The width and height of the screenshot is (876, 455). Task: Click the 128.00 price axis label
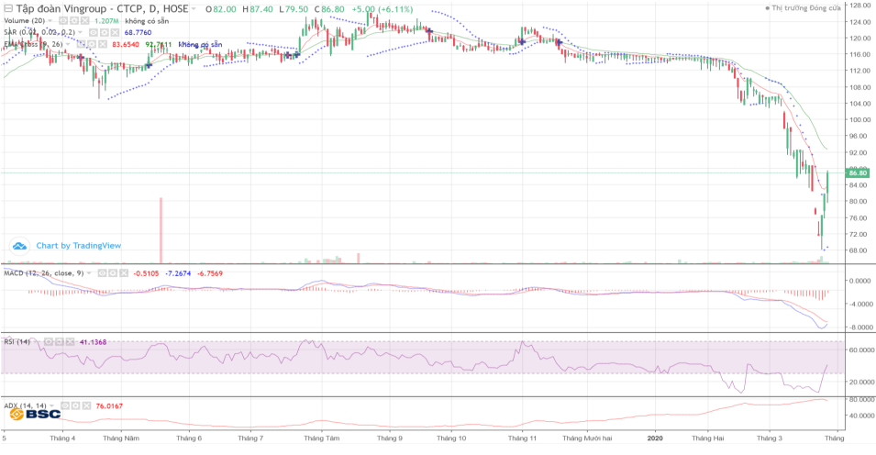point(859,6)
